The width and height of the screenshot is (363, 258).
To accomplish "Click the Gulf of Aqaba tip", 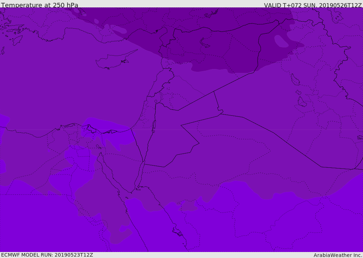I will [x=144, y=162].
